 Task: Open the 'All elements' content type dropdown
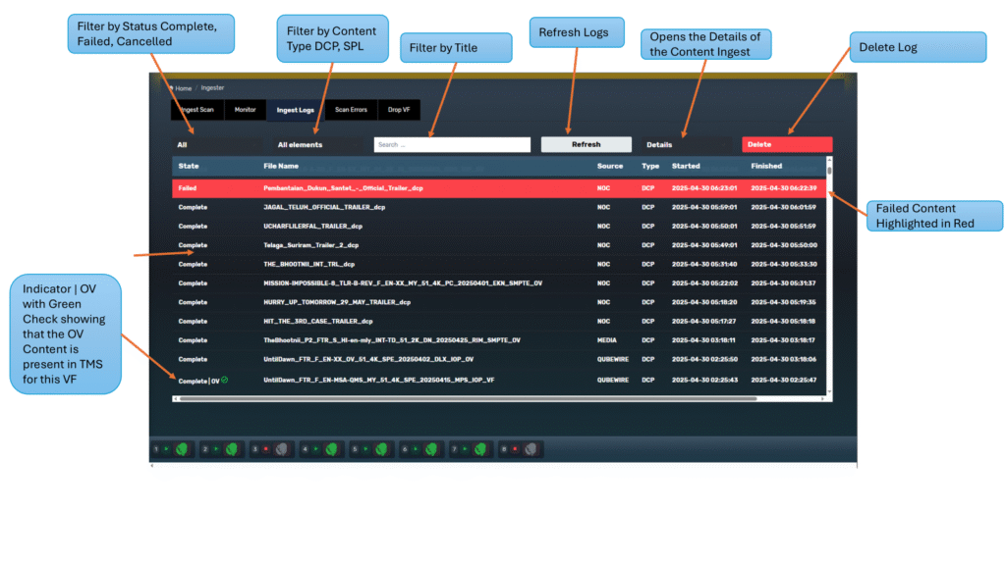[316, 144]
